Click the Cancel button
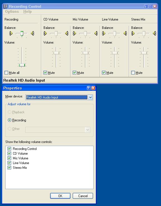The width and height of the screenshot is (161, 206). pyautogui.click(x=83, y=196)
